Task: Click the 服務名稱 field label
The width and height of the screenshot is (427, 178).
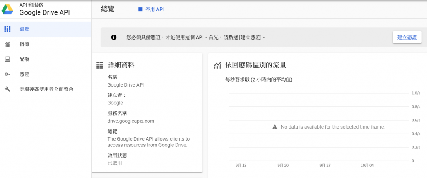Action: [x=117, y=113]
